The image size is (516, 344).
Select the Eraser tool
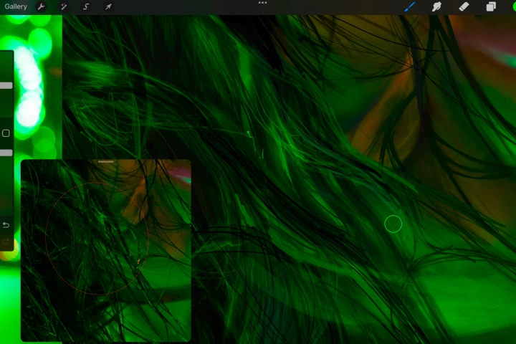coord(464,6)
